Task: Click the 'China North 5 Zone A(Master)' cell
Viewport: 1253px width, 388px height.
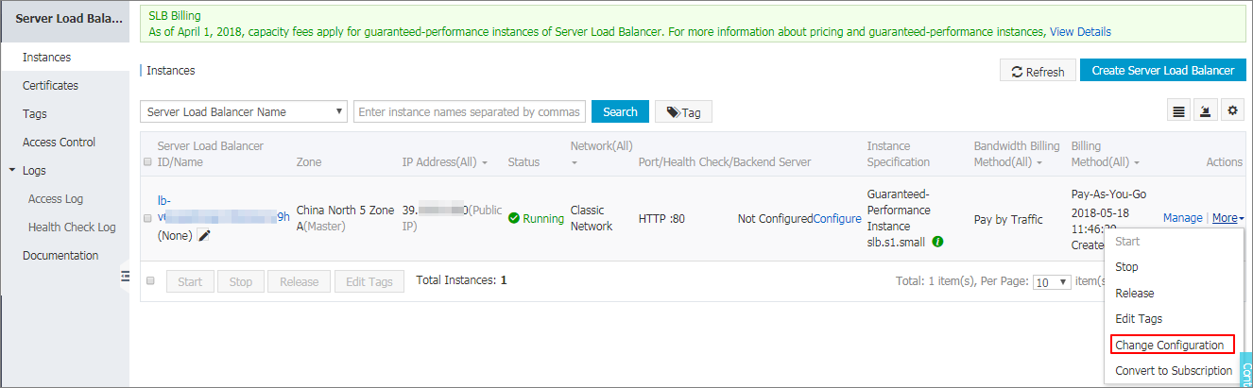Action: point(344,218)
